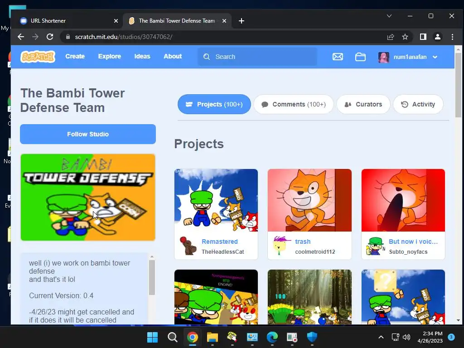Click the studio description scrollbar
This screenshot has height=348, width=464.
(152, 278)
